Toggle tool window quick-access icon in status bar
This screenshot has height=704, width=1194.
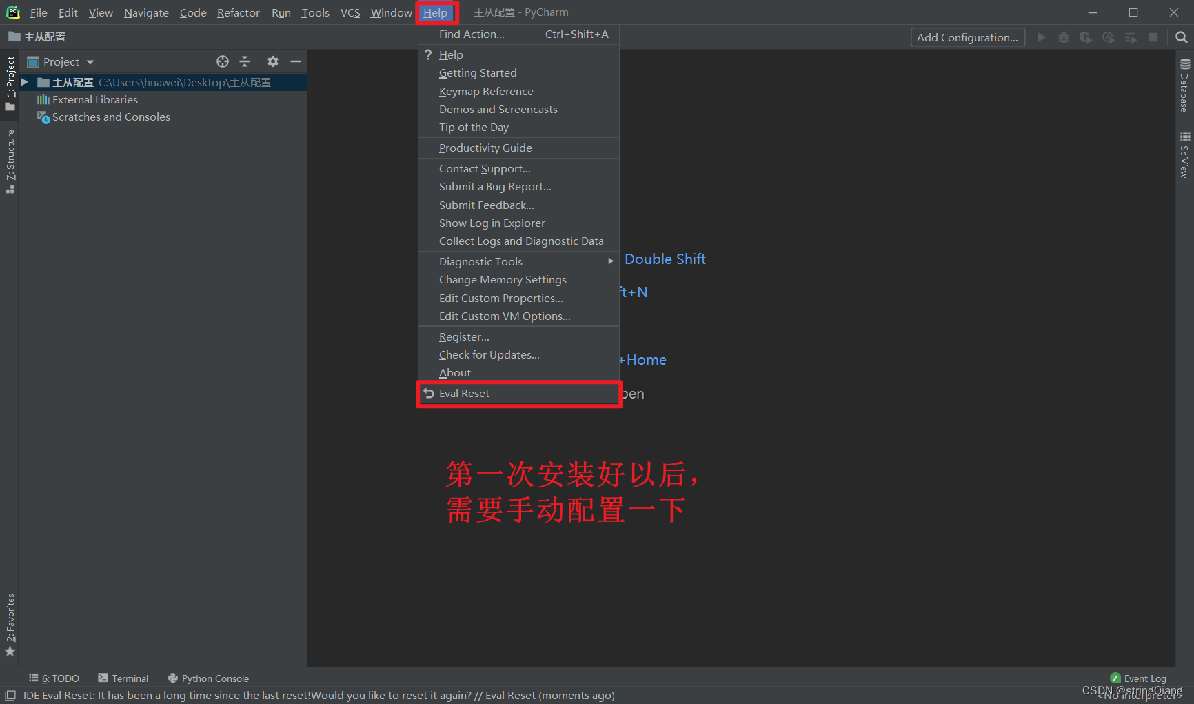click(x=10, y=696)
